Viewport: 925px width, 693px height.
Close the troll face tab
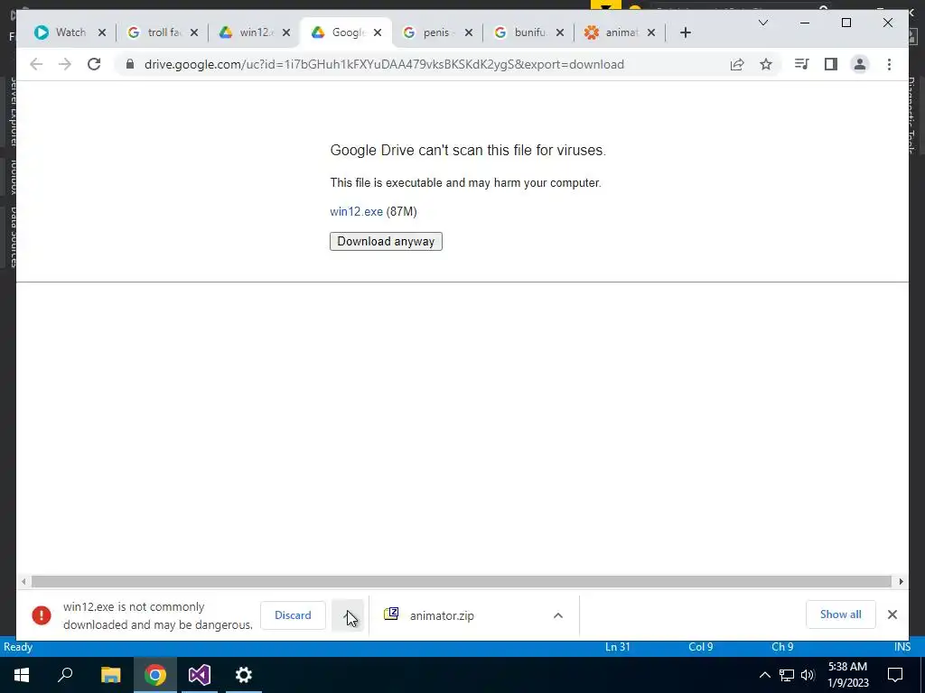(194, 32)
